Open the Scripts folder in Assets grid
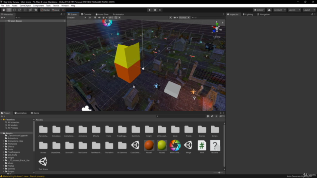Viewport: 317px width, 178px height. click(x=215, y=131)
